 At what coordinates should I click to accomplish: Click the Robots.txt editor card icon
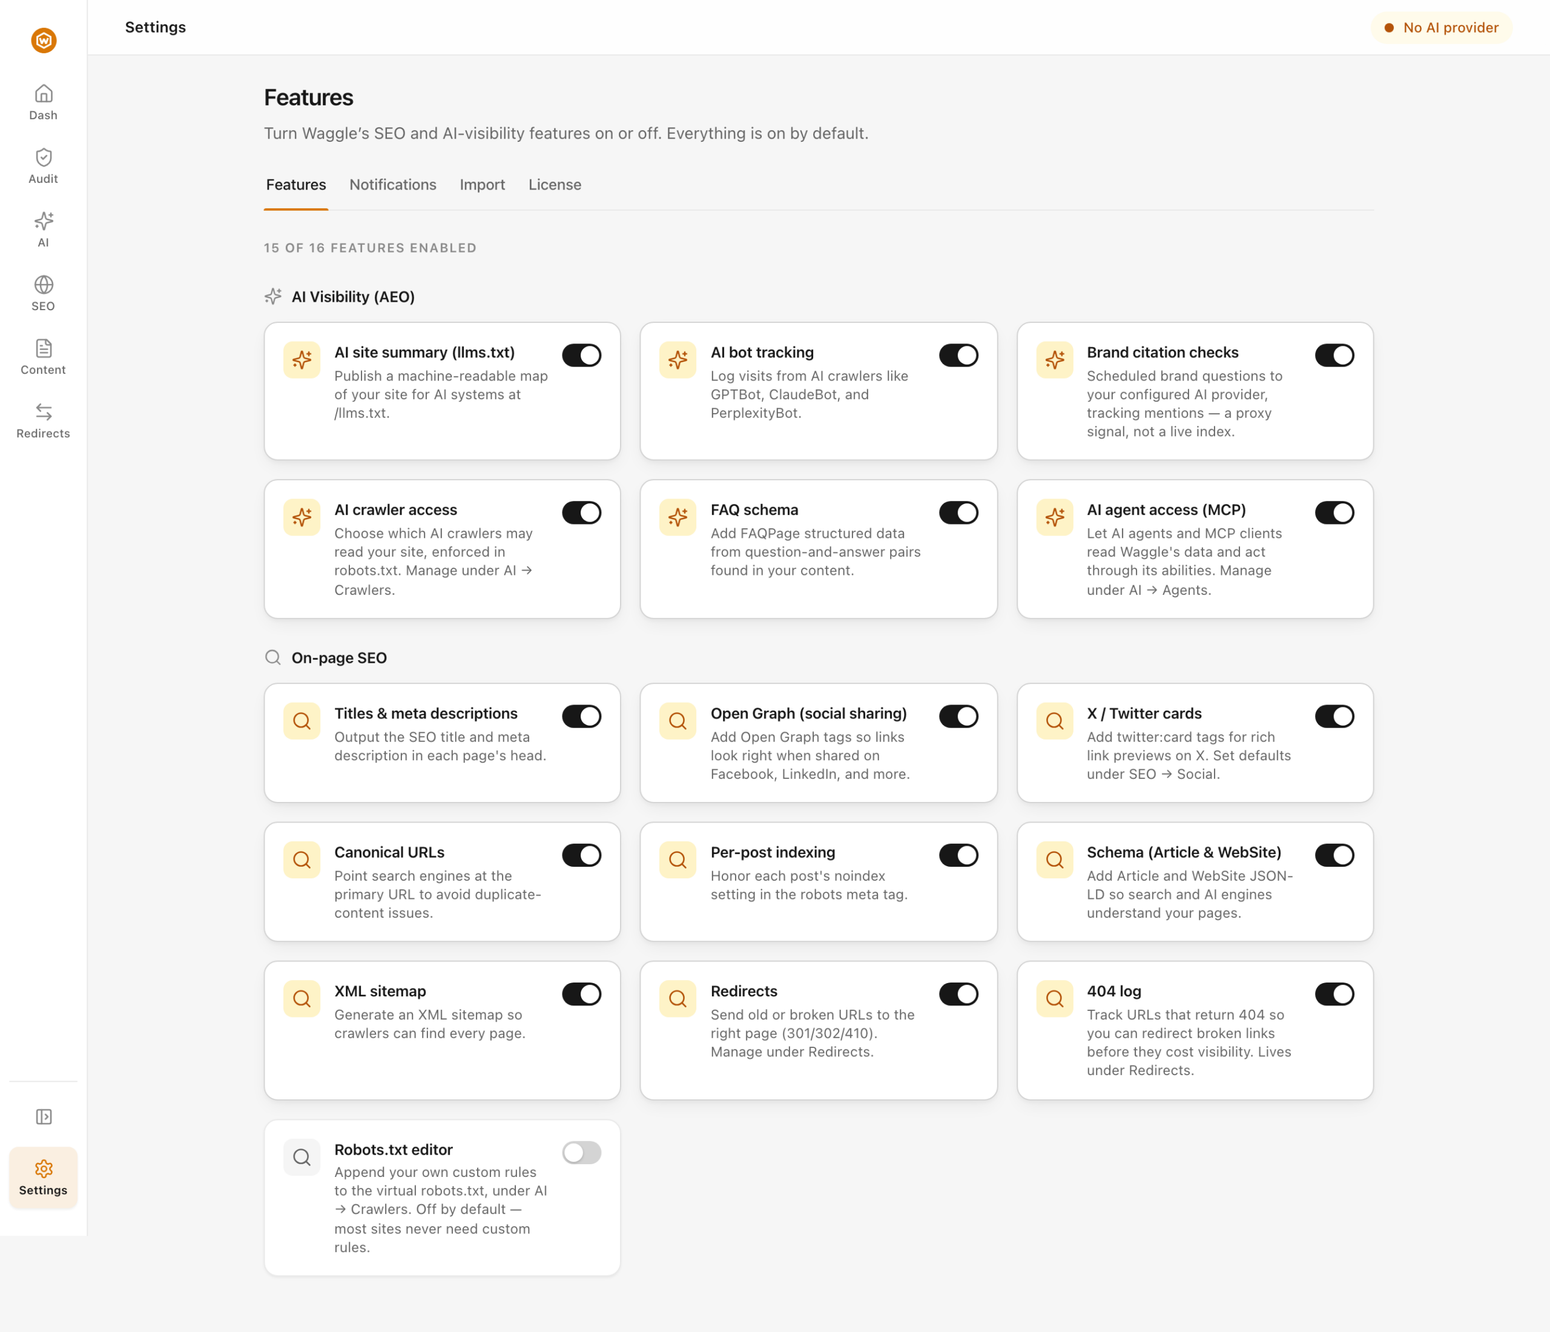coord(302,1157)
